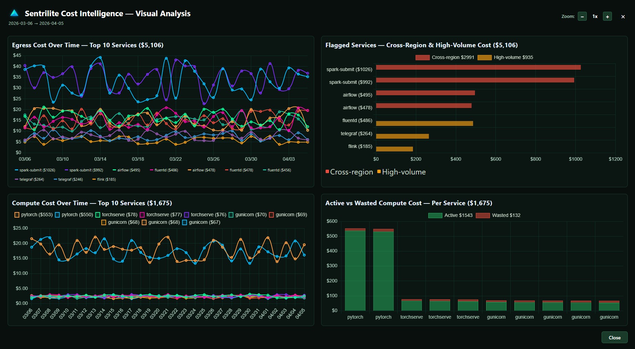Click the 1x zoom level indicator

point(595,16)
